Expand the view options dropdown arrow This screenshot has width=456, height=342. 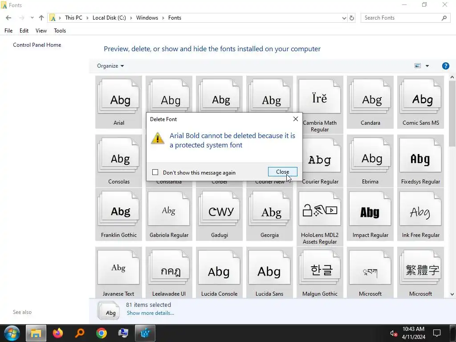[x=427, y=66]
